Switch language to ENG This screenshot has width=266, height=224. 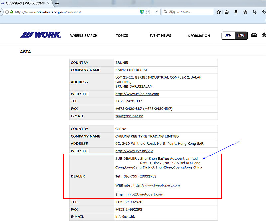click(x=241, y=35)
